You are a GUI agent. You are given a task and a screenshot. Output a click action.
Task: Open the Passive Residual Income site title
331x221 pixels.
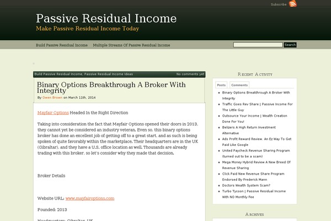point(106,18)
